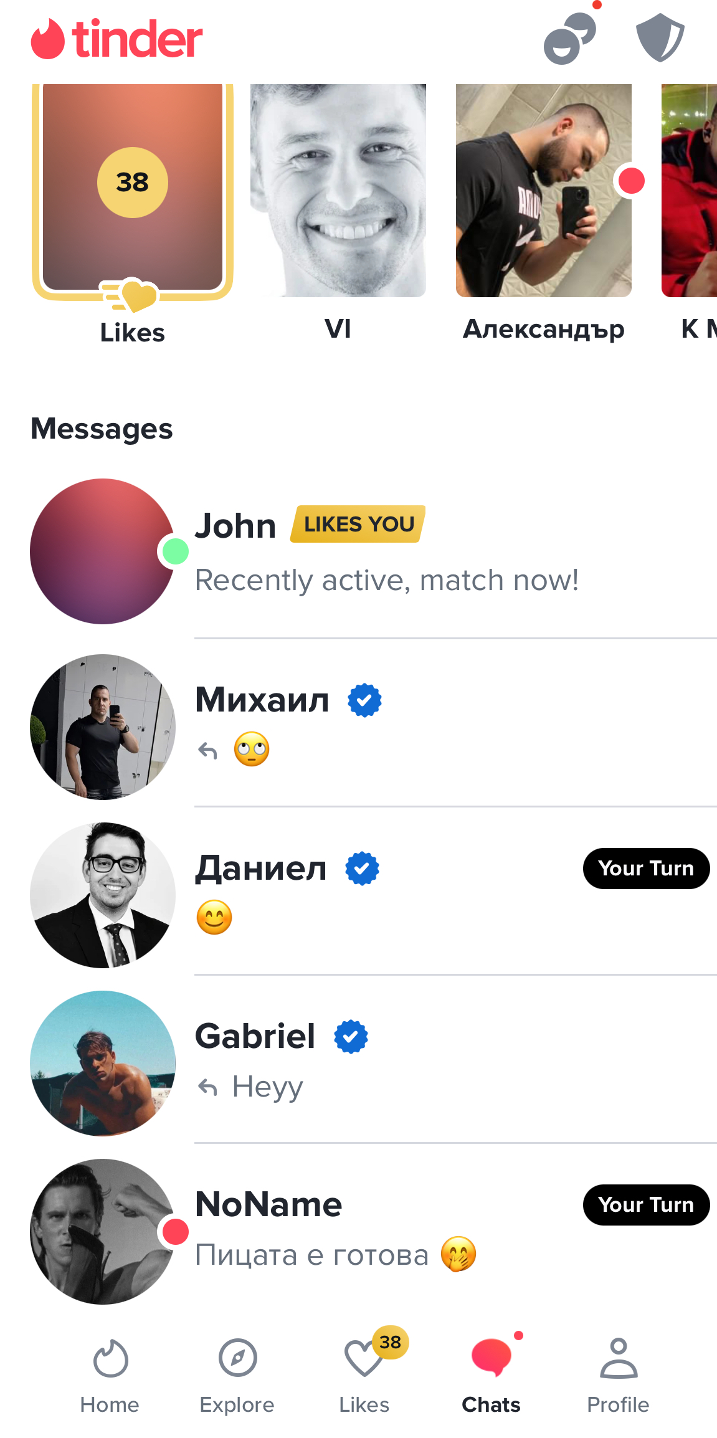Open partially visible K match photo
This screenshot has height=1438, width=717.
coord(689,191)
